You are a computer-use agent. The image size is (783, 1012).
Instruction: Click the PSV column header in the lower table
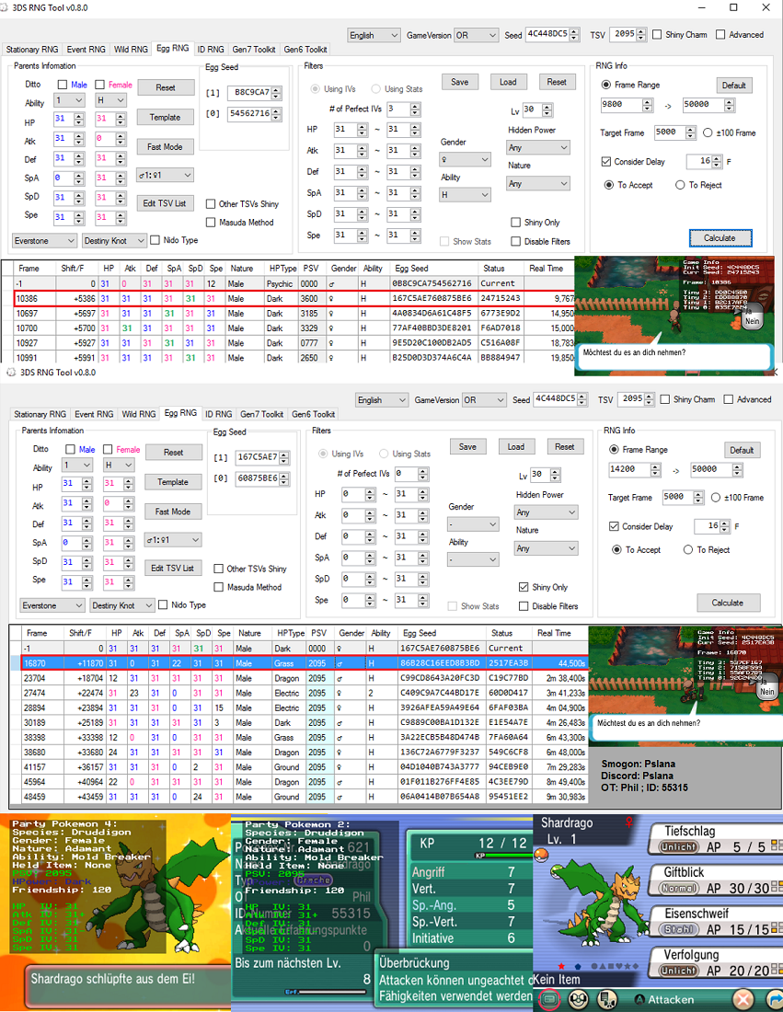tap(319, 633)
